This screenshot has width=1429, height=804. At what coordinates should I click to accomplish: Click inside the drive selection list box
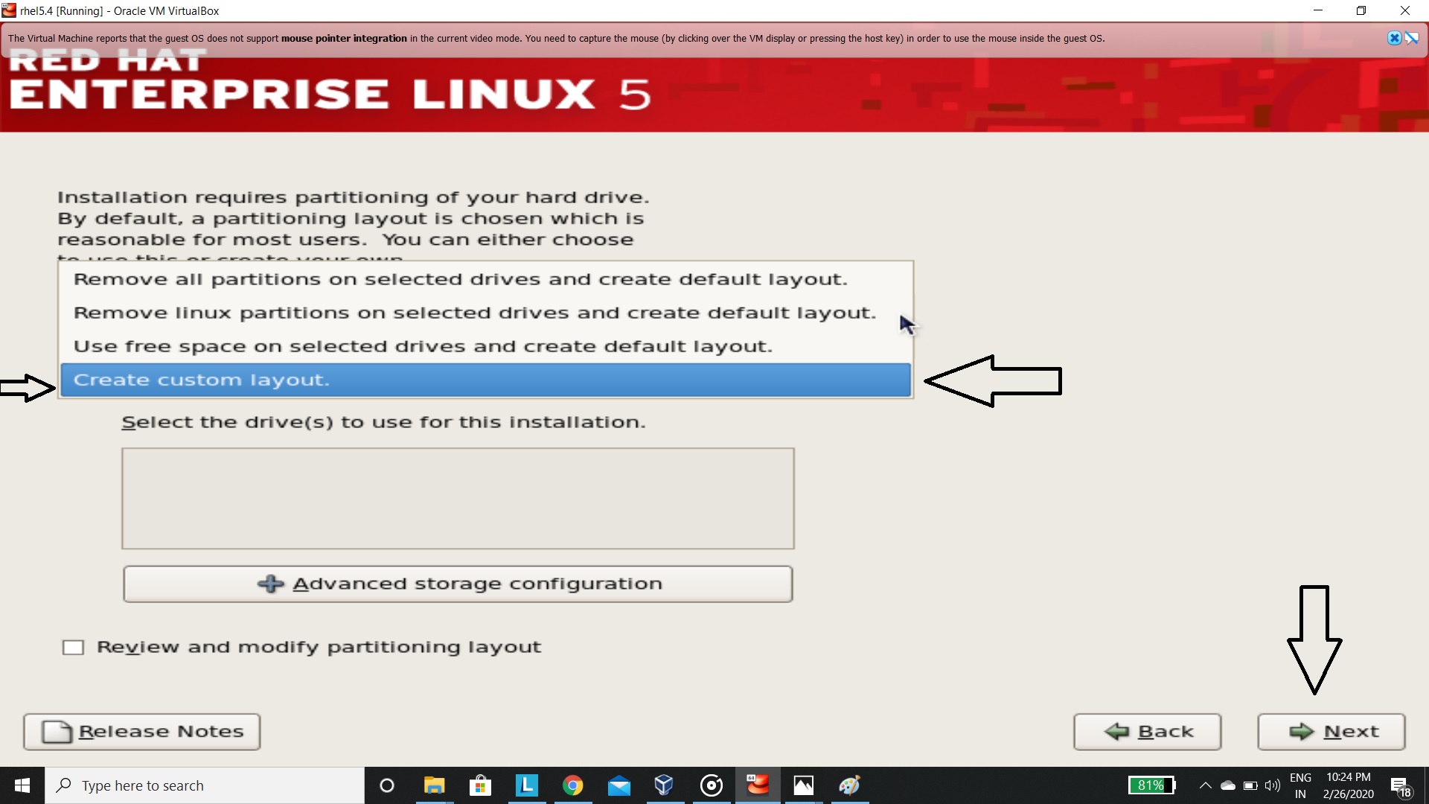tap(458, 498)
